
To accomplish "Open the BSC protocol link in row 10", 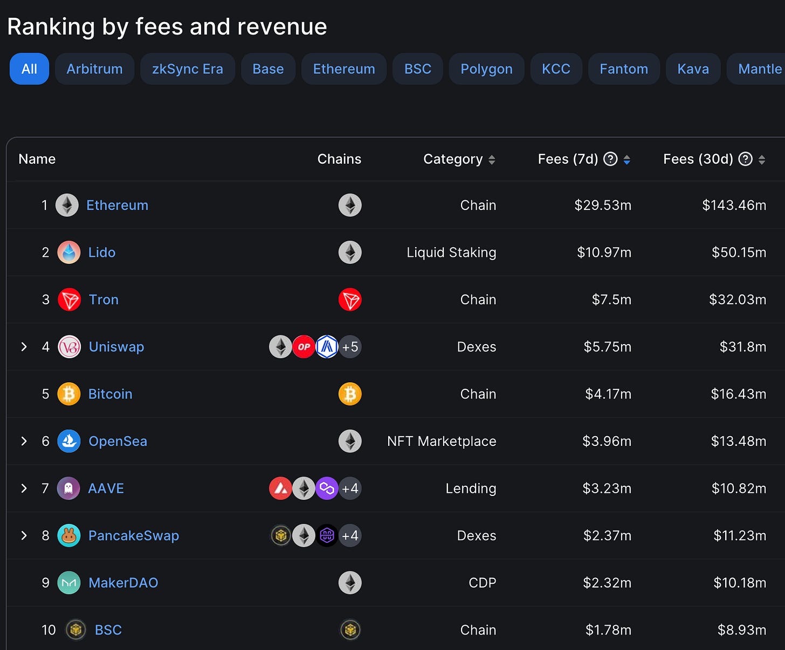I will pos(108,630).
